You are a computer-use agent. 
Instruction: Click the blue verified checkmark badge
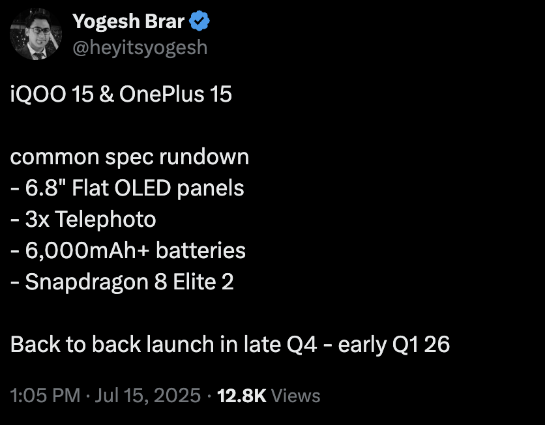tap(200, 22)
